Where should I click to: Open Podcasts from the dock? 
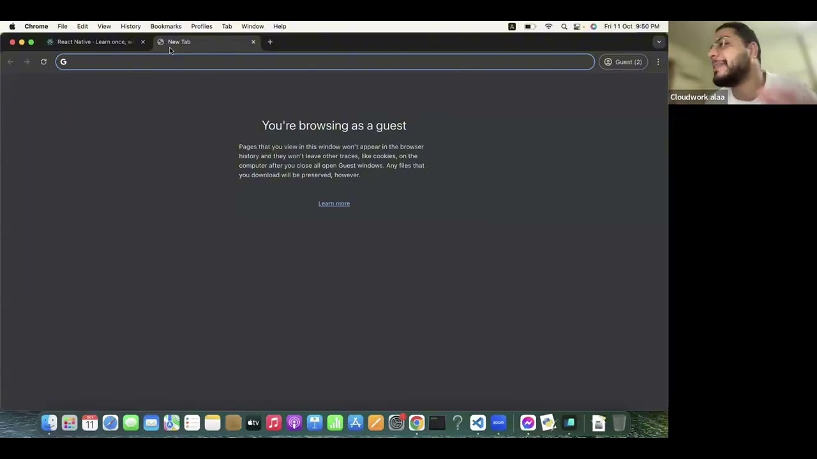(x=294, y=423)
